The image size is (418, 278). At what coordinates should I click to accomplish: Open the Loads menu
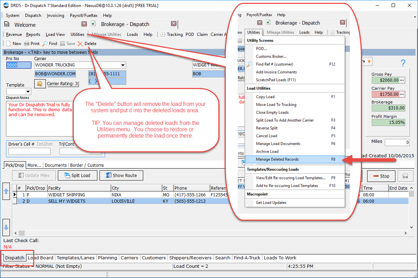click(x=133, y=34)
